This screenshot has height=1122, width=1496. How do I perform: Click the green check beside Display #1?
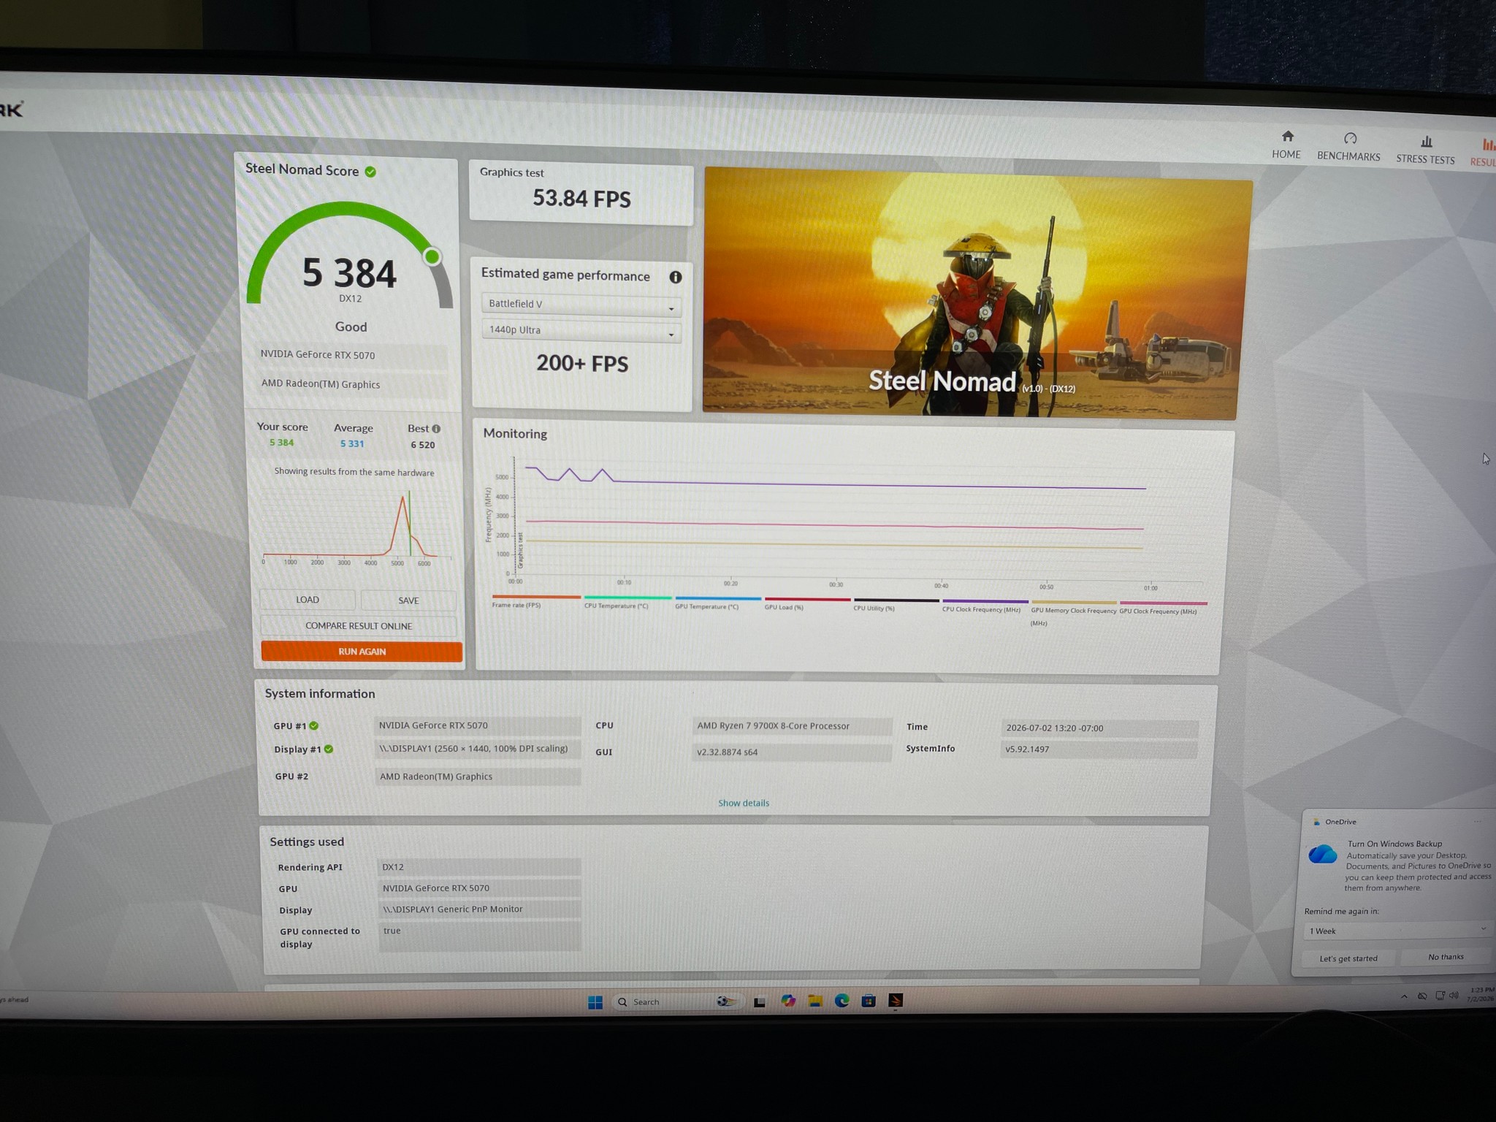coord(329,749)
